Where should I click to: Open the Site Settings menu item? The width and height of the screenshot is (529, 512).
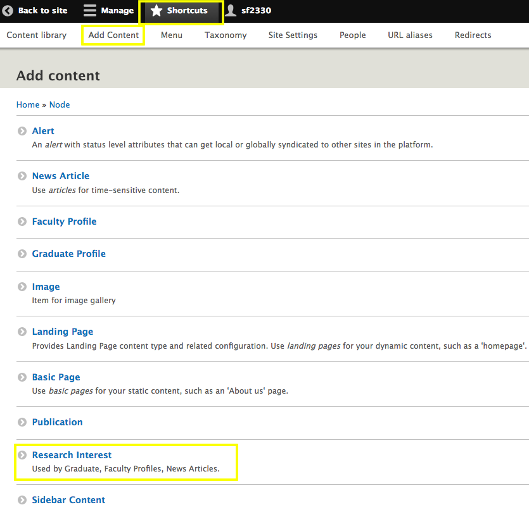point(293,35)
